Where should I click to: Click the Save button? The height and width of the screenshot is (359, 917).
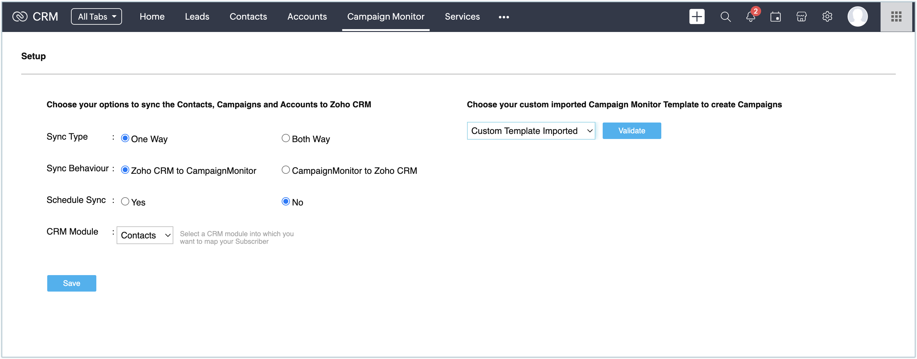72,283
